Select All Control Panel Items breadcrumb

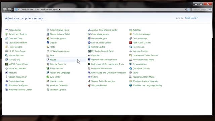[x=47, y=10]
